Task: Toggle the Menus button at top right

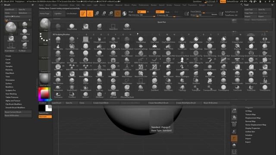Action: (223, 1)
